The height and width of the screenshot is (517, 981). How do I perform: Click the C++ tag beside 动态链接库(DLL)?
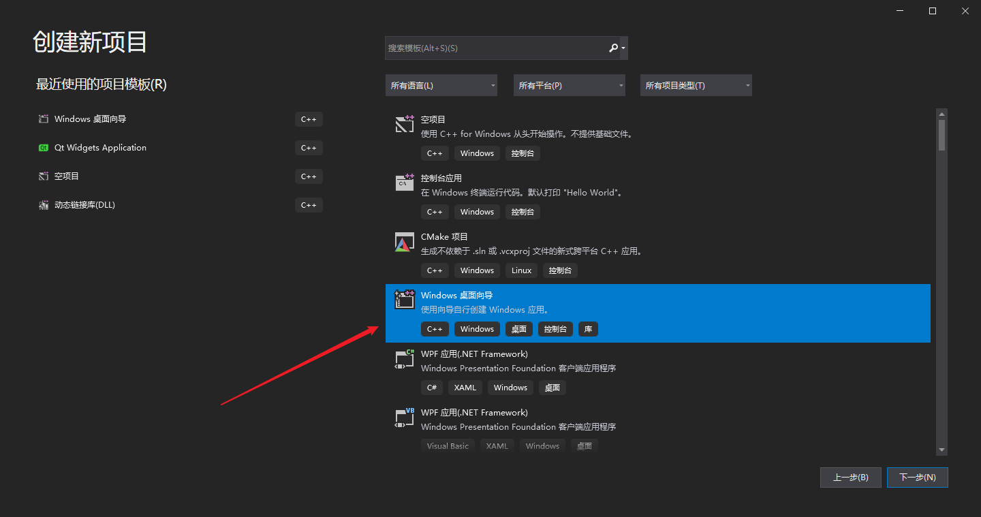pos(309,205)
